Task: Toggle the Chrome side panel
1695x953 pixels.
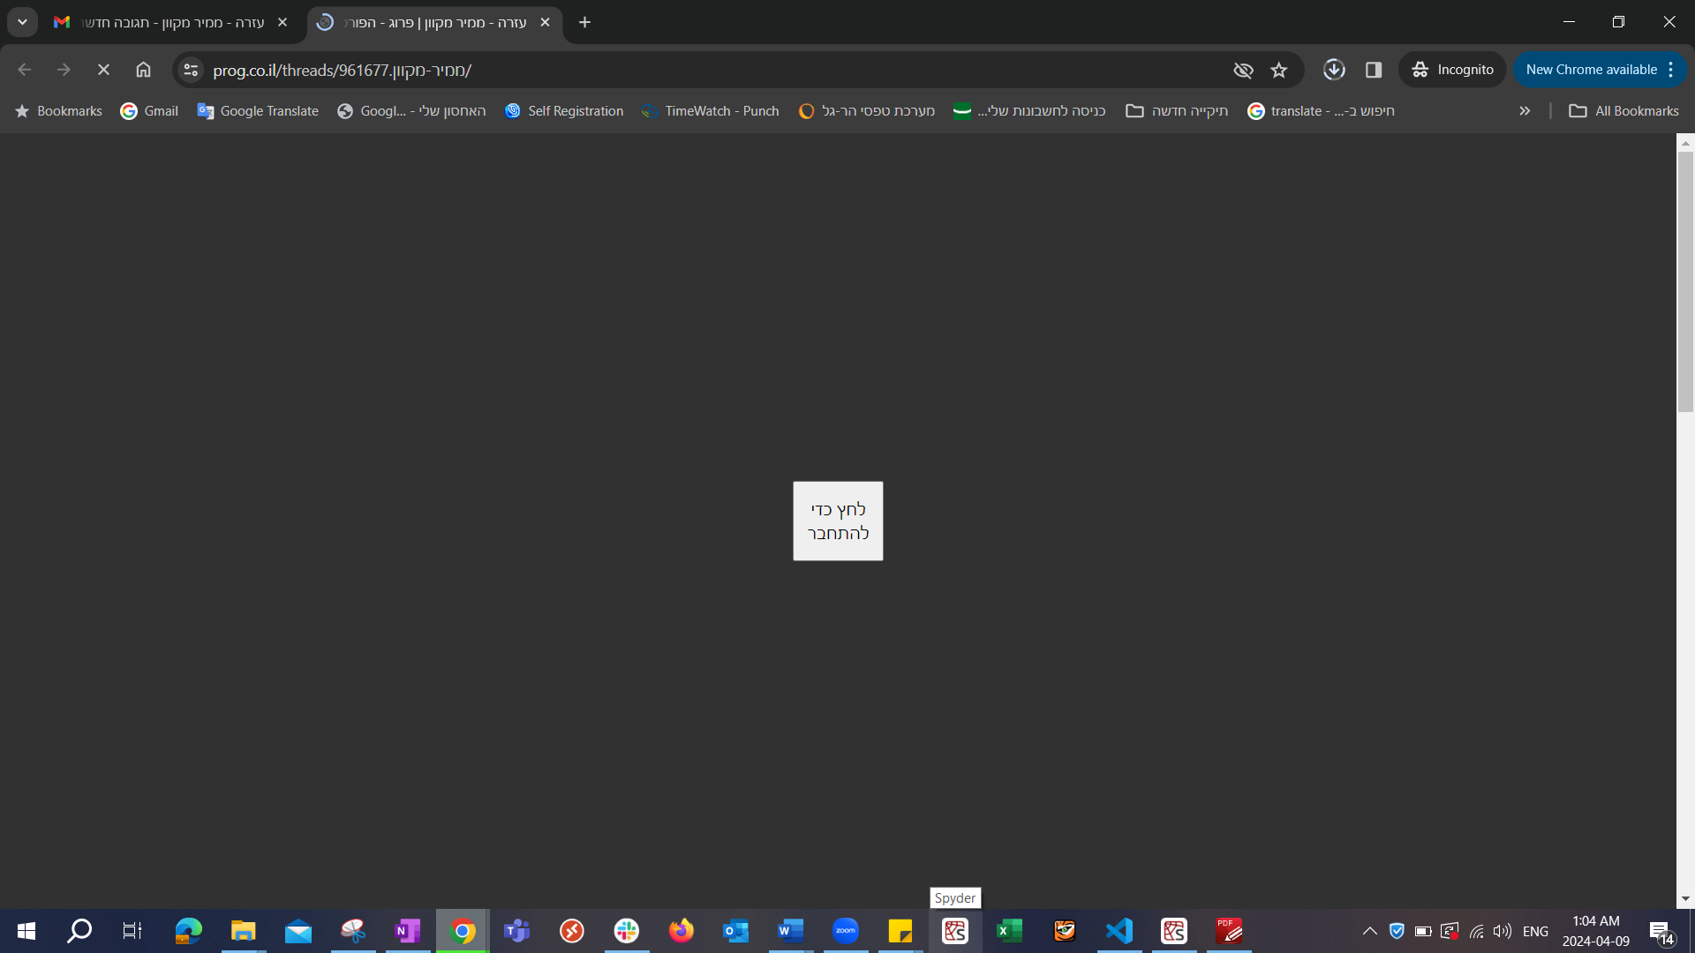Action: pyautogui.click(x=1373, y=70)
